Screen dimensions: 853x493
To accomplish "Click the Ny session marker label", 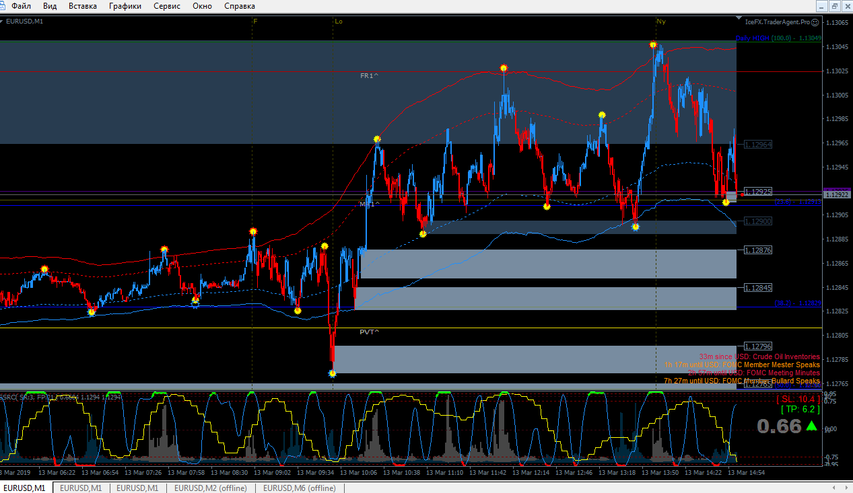I will point(661,22).
